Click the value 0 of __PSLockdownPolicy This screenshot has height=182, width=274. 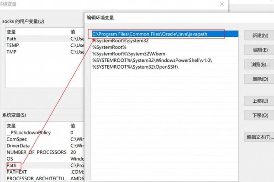point(72,132)
